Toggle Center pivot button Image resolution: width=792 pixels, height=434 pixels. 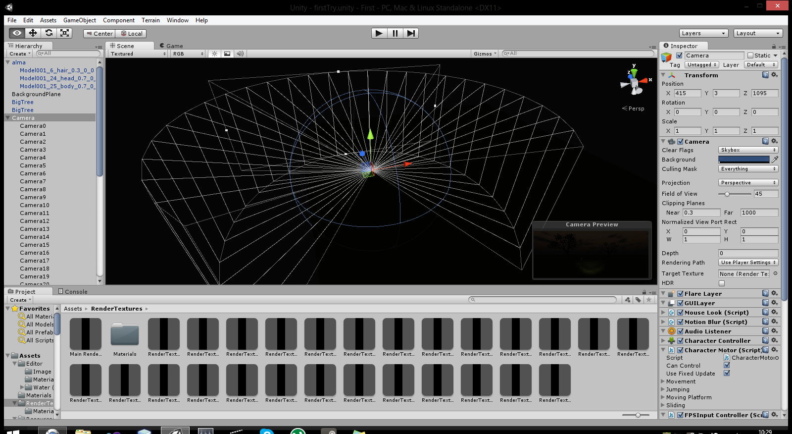pos(99,34)
